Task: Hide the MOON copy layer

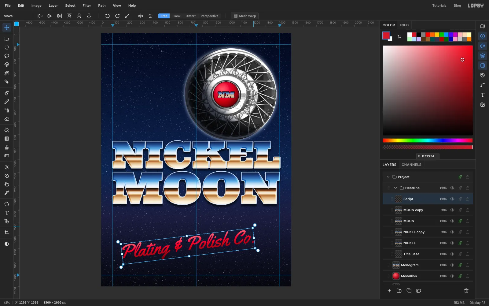Action: pos(452,210)
